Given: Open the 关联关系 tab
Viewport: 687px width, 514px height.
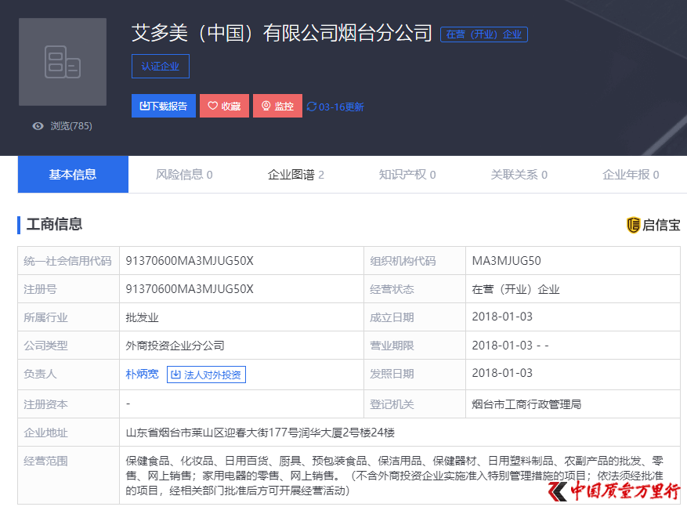Looking at the screenshot, I should pos(519,175).
